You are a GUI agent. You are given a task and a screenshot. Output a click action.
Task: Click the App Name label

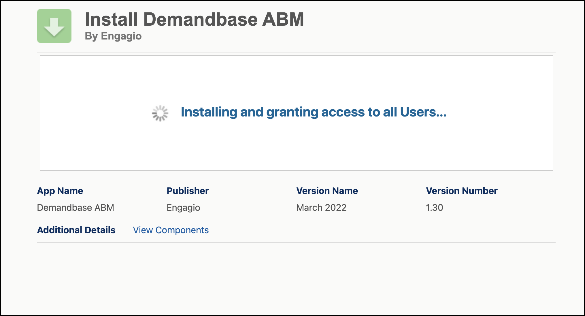[x=60, y=191]
